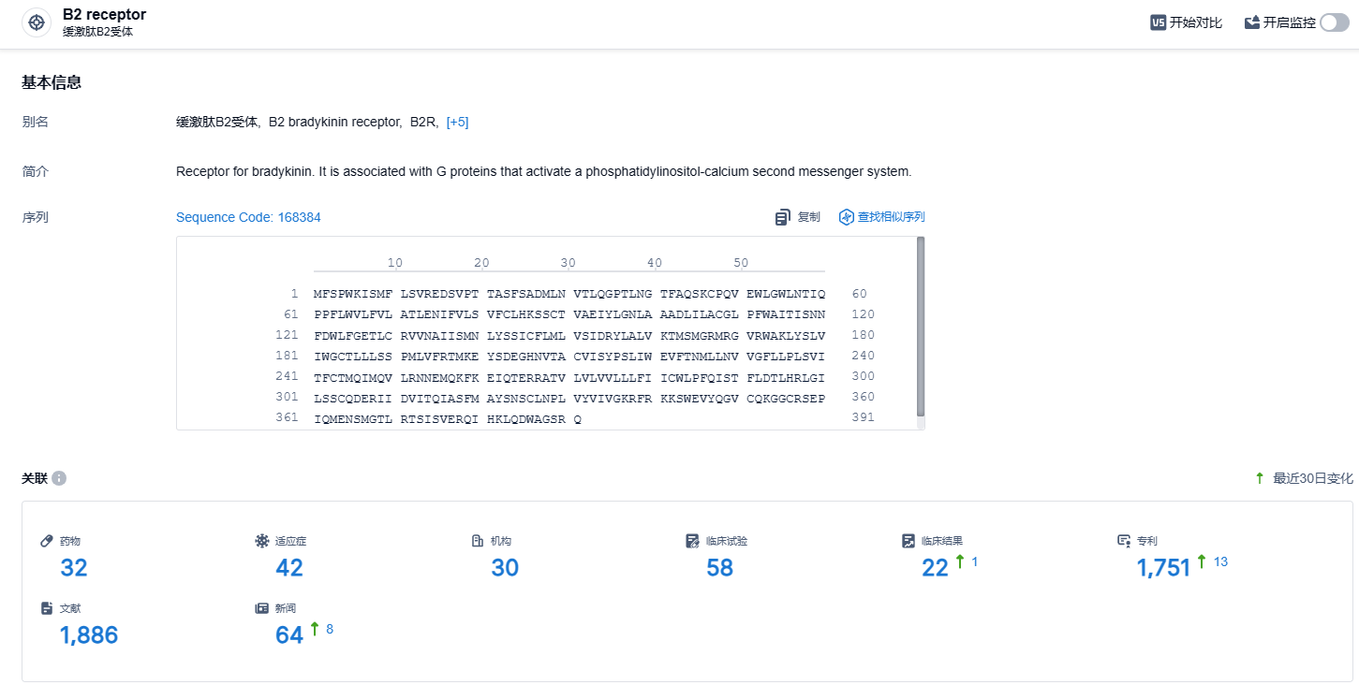Image resolution: width=1359 pixels, height=685 pixels.
Task: Click the copy sequence icon
Action: [783, 217]
